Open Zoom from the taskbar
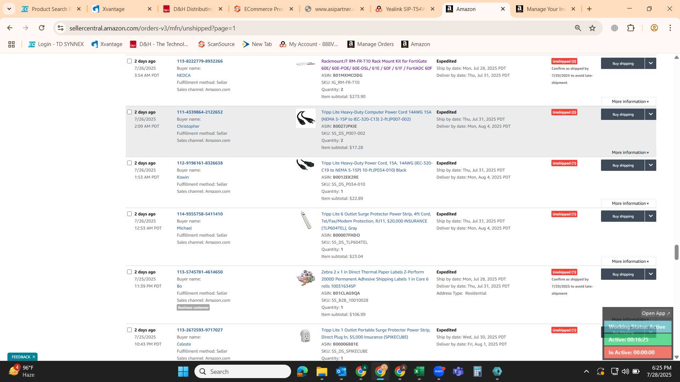680x382 pixels. (438, 371)
